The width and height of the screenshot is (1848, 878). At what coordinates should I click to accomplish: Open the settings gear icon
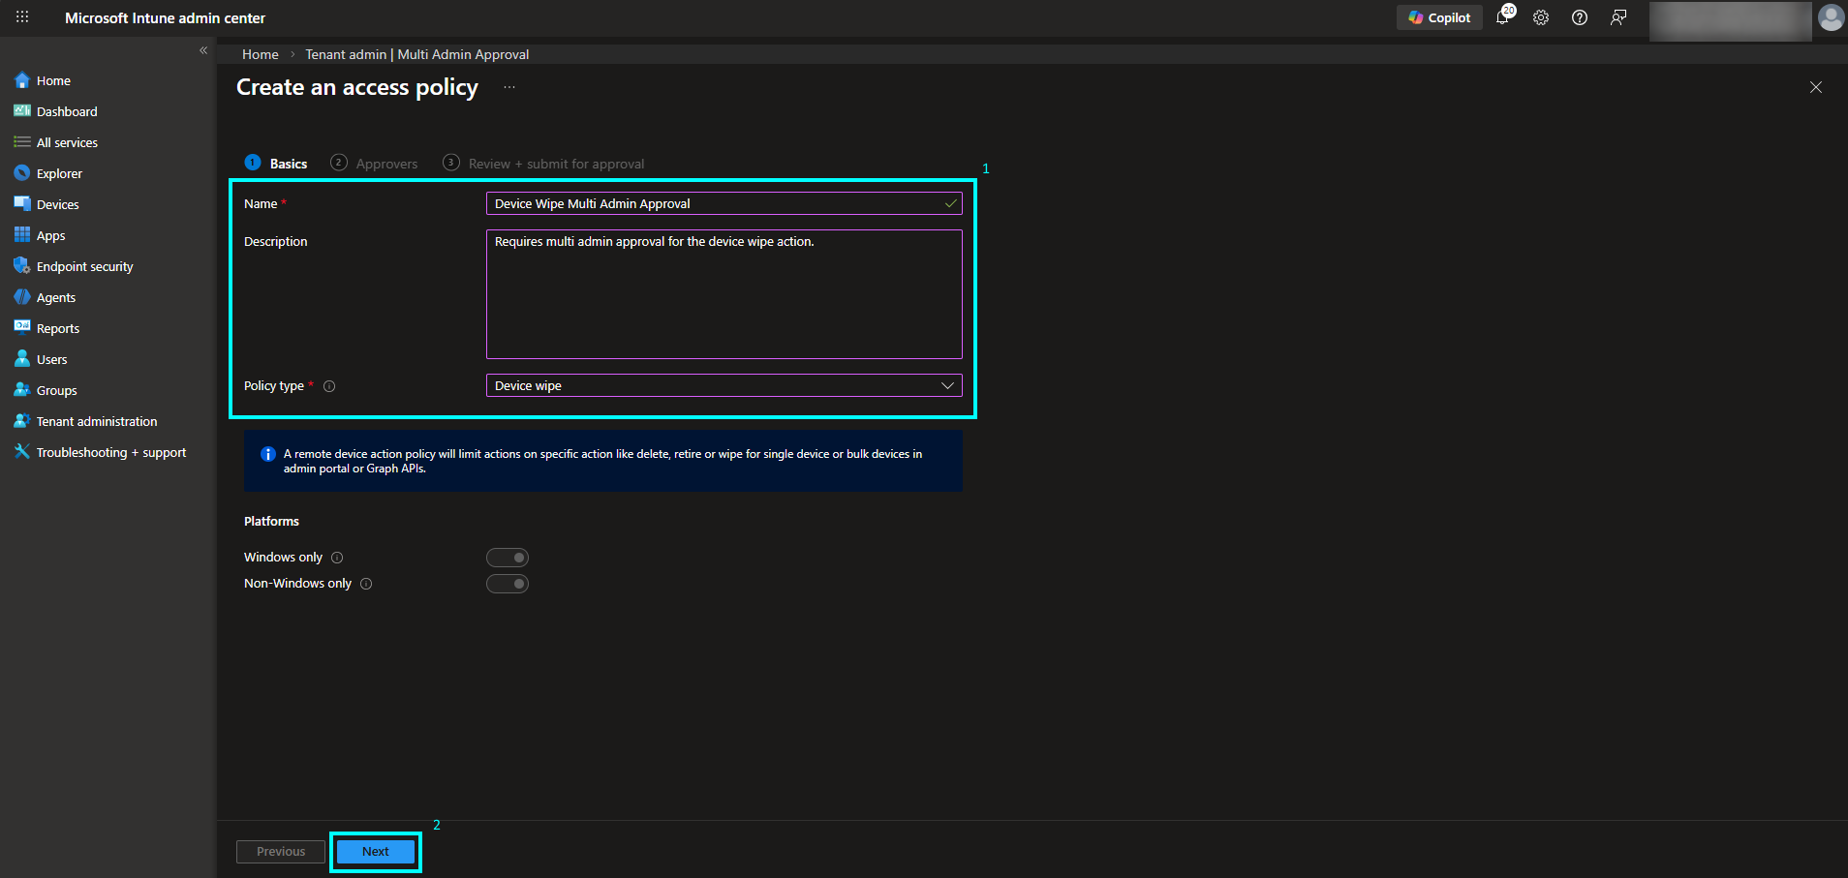pyautogui.click(x=1541, y=17)
